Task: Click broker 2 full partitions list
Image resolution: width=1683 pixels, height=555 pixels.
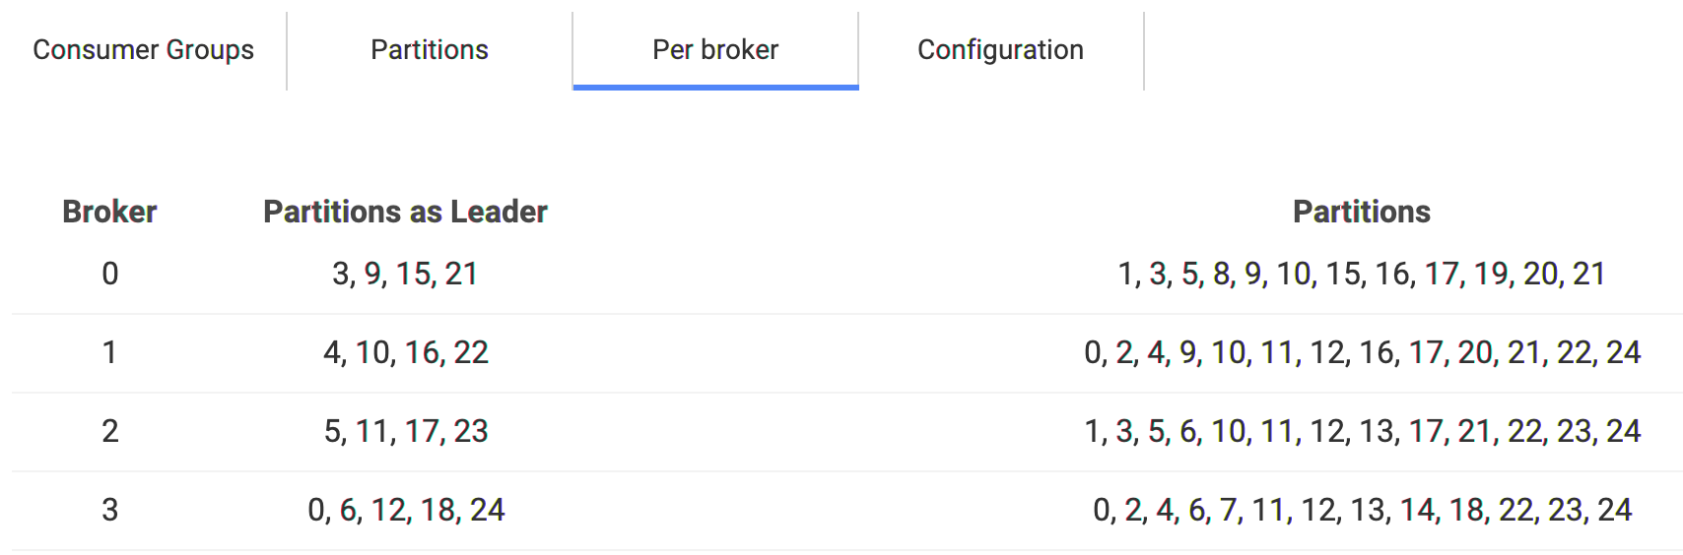Action: [1362, 431]
